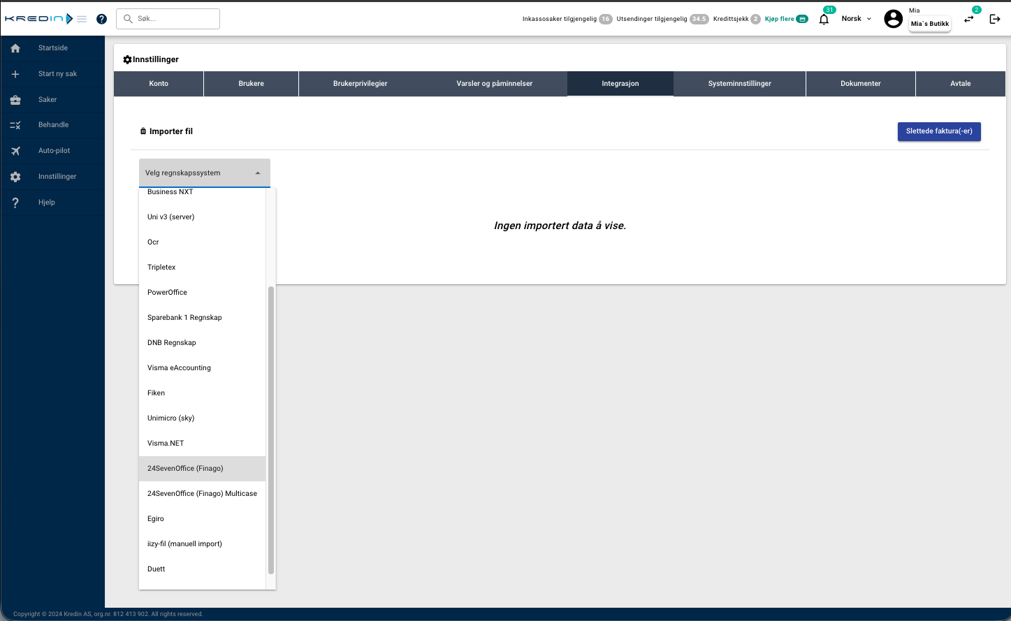Image resolution: width=1011 pixels, height=621 pixels.
Task: Select Unimicro (sky) option
Action: coord(203,418)
